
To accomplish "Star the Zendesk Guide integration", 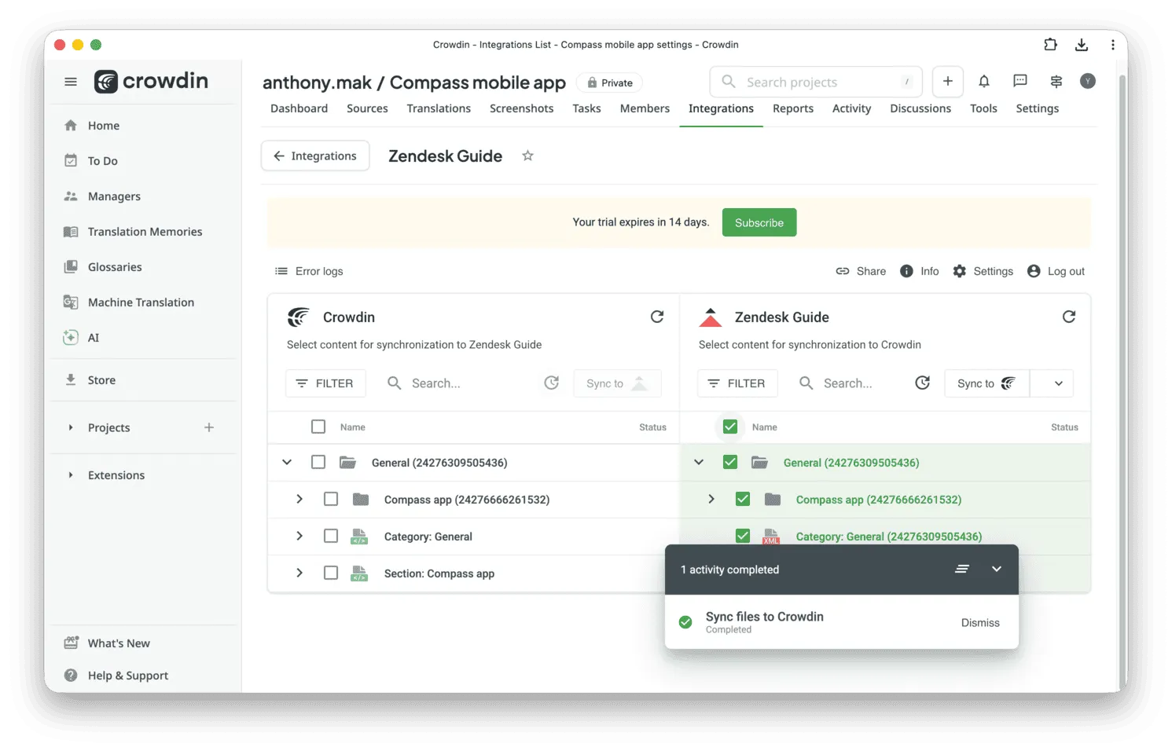I will tap(527, 156).
